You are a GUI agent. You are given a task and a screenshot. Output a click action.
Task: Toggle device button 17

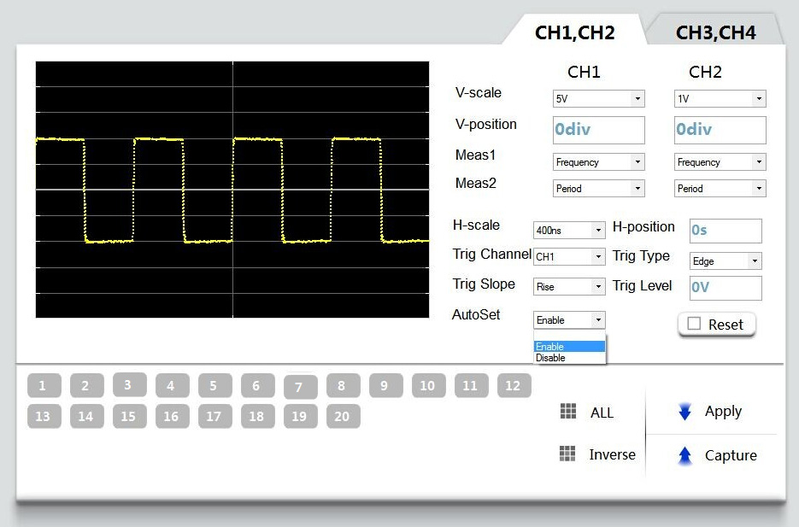(215, 416)
